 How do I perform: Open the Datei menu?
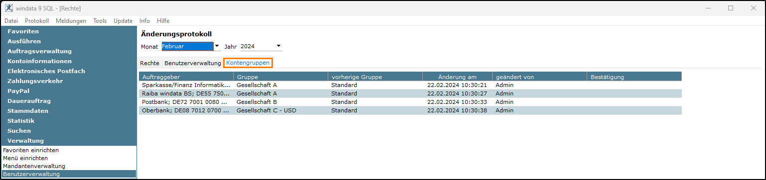(x=11, y=21)
